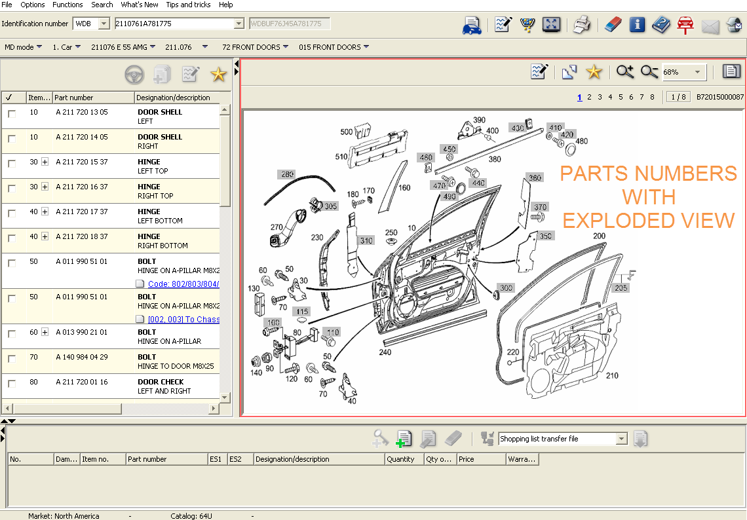
Task: Expand item 60 BOLT with plus sign
Action: tap(45, 332)
